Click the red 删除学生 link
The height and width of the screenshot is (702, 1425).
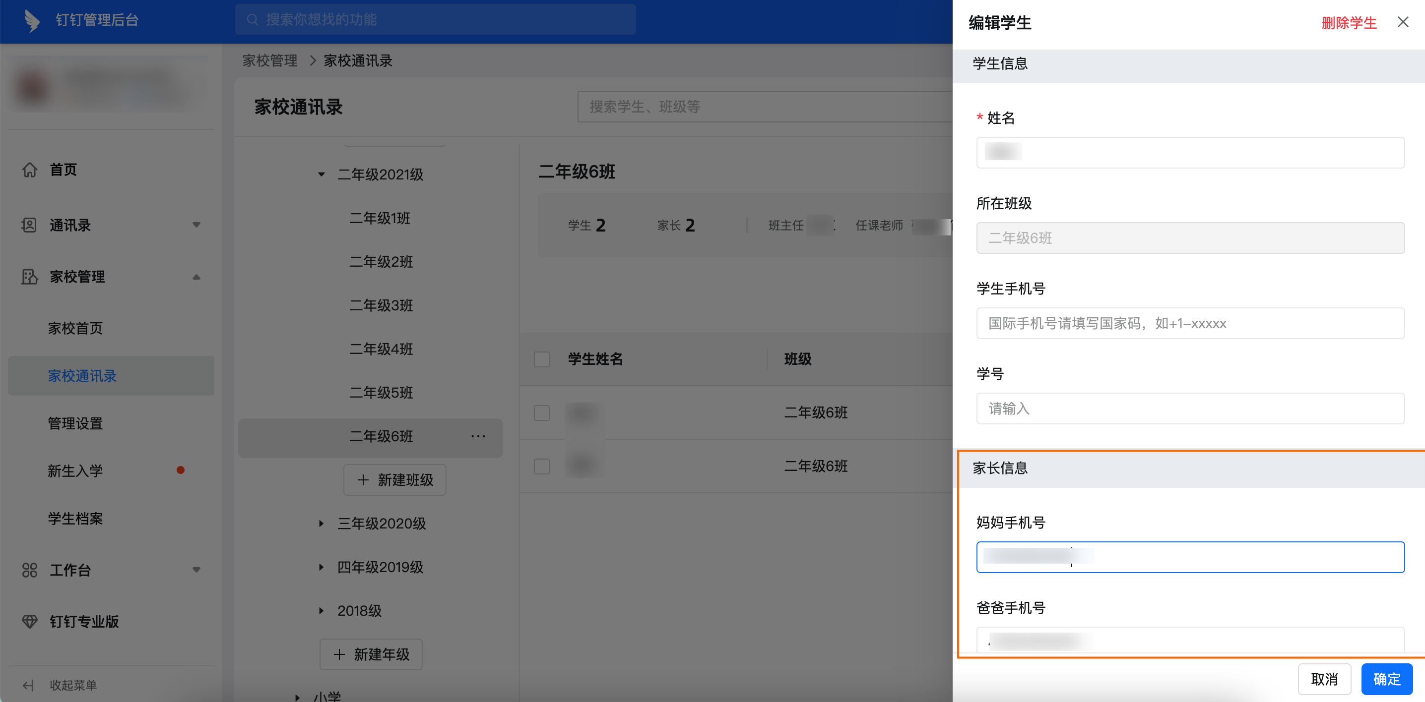pos(1349,23)
